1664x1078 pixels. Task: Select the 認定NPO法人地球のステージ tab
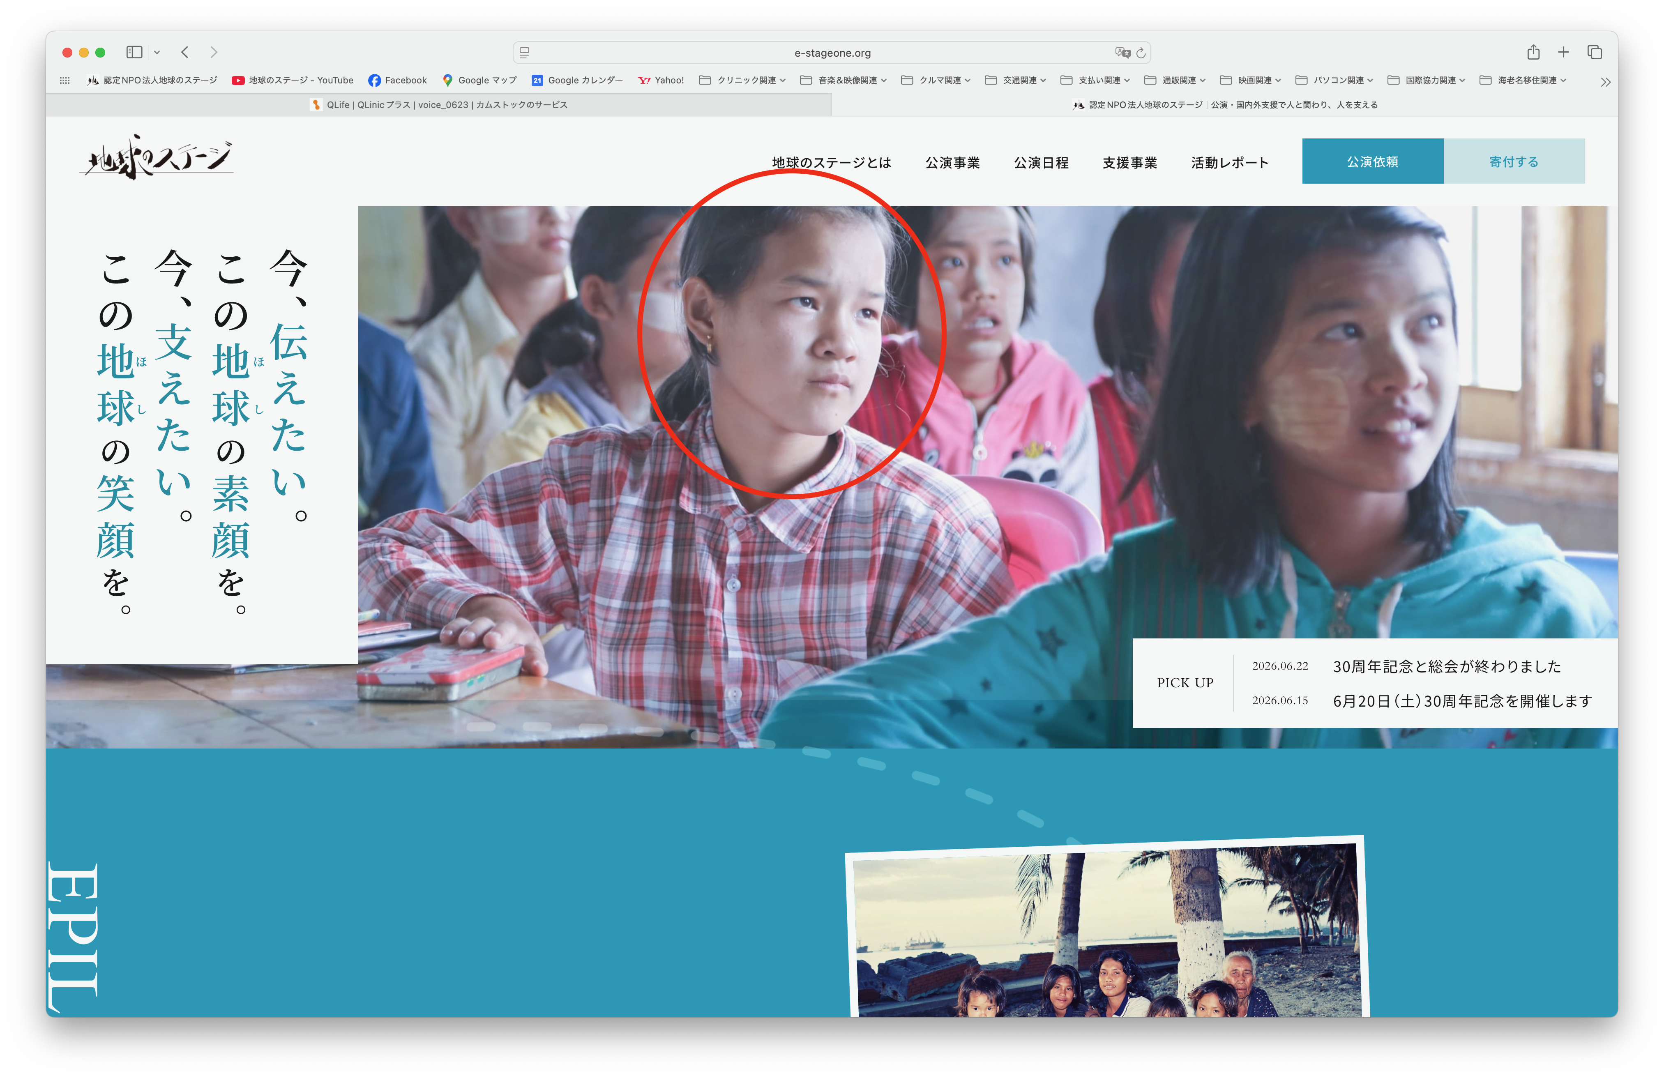pos(1225,105)
